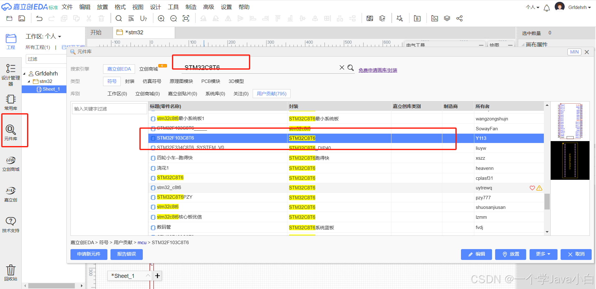Screen dimensions: 596x289
Task: Click the zoom out icon
Action: click(x=174, y=19)
